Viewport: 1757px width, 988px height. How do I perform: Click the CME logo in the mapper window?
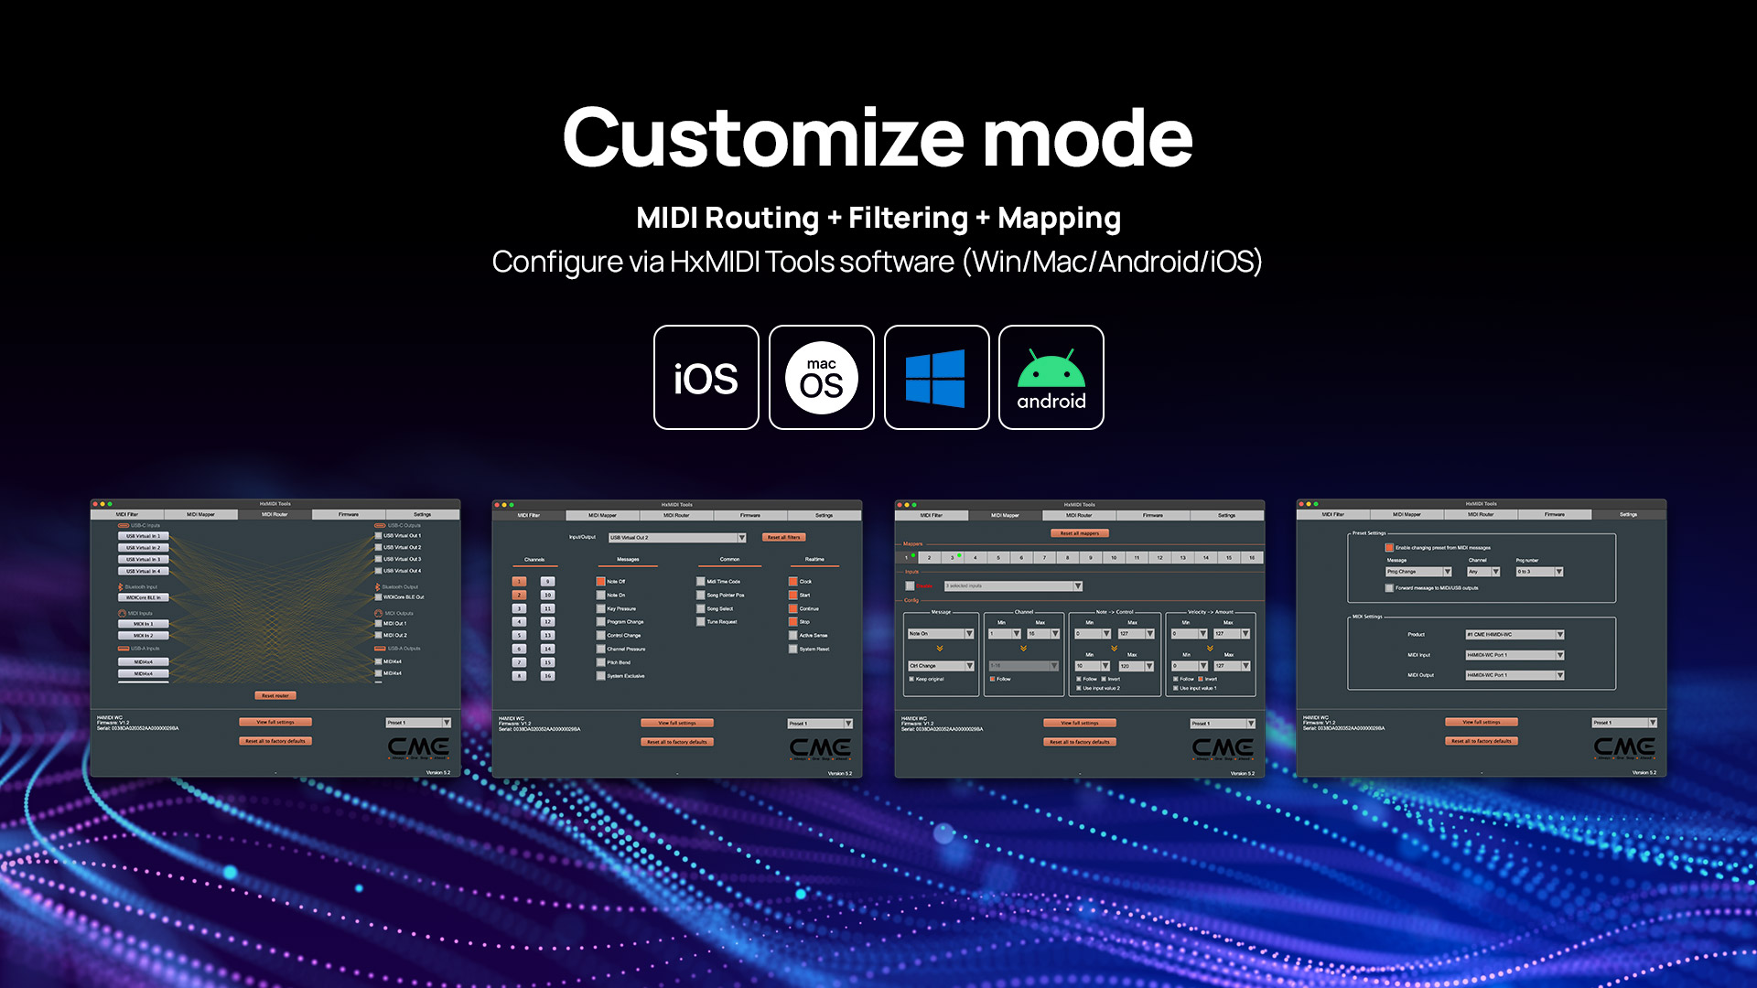(x=1223, y=748)
